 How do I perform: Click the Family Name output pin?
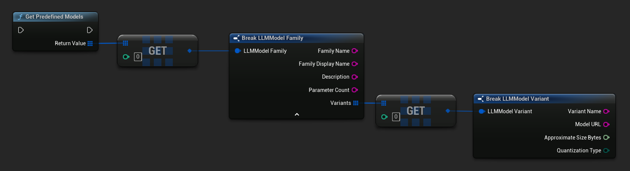pos(355,51)
